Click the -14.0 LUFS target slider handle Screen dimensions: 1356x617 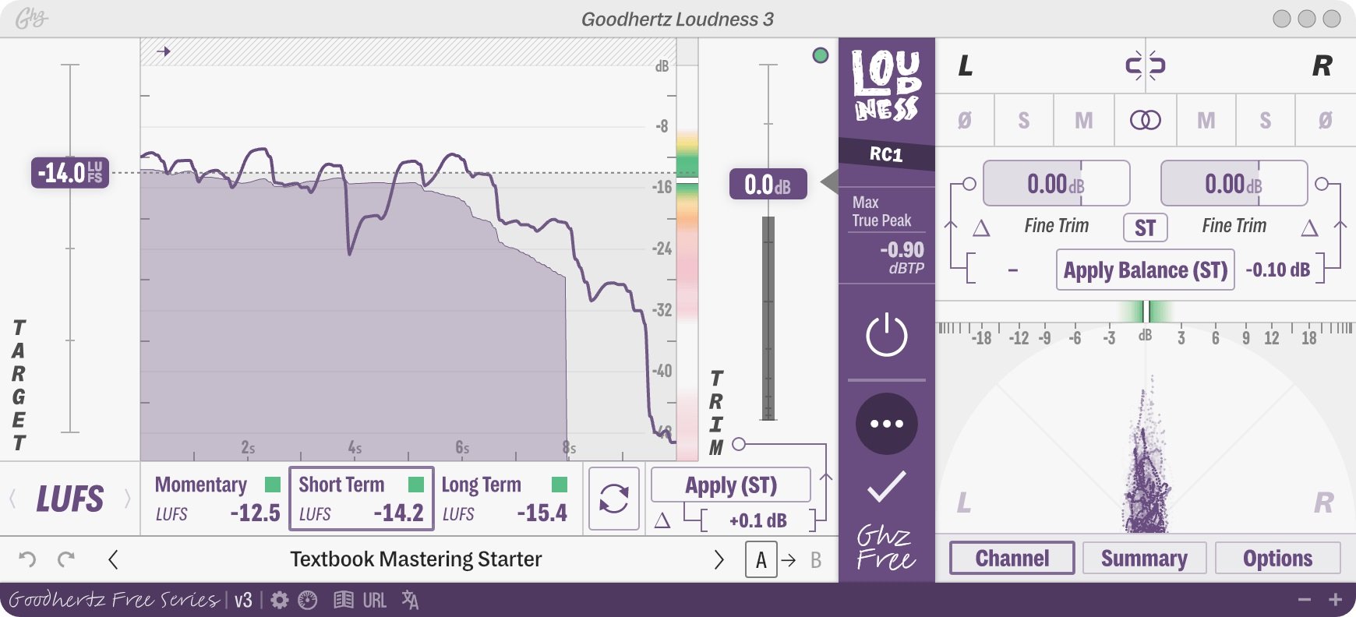(70, 172)
